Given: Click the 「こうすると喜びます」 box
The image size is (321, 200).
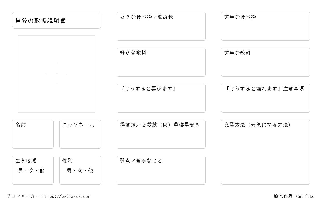Looking at the screenshot, I should click(161, 98).
